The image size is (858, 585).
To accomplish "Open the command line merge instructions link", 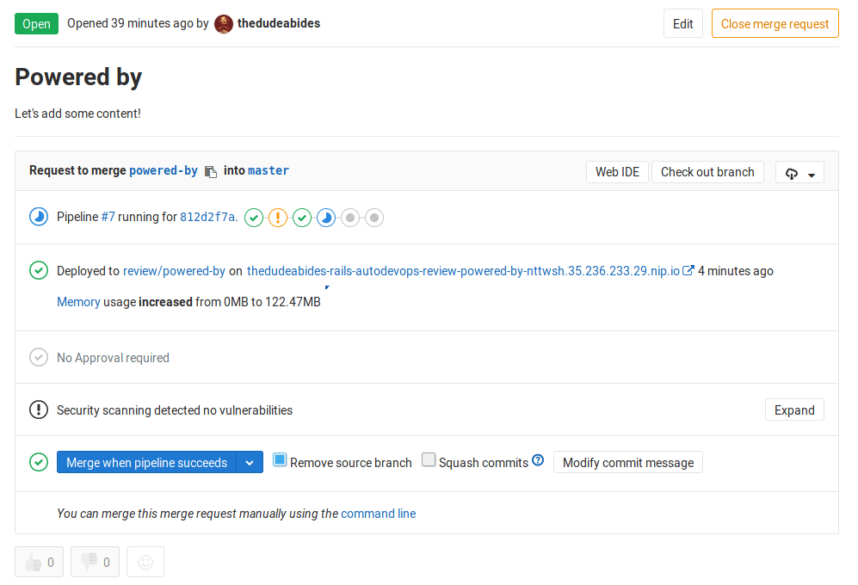I will pyautogui.click(x=378, y=514).
